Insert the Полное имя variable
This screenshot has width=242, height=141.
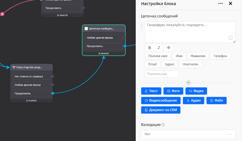[x=158, y=56]
